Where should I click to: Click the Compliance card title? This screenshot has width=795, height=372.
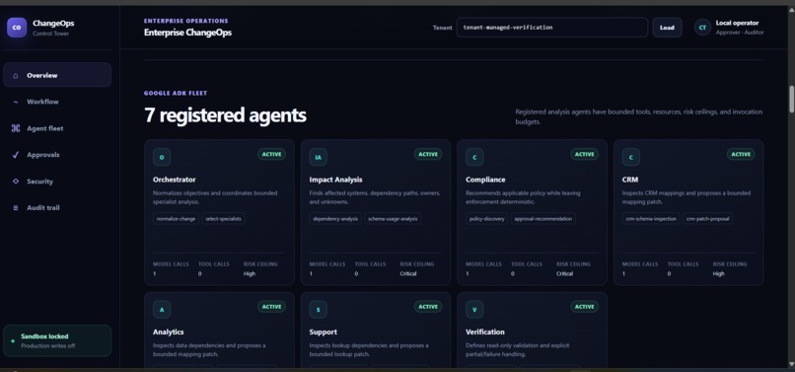(485, 180)
